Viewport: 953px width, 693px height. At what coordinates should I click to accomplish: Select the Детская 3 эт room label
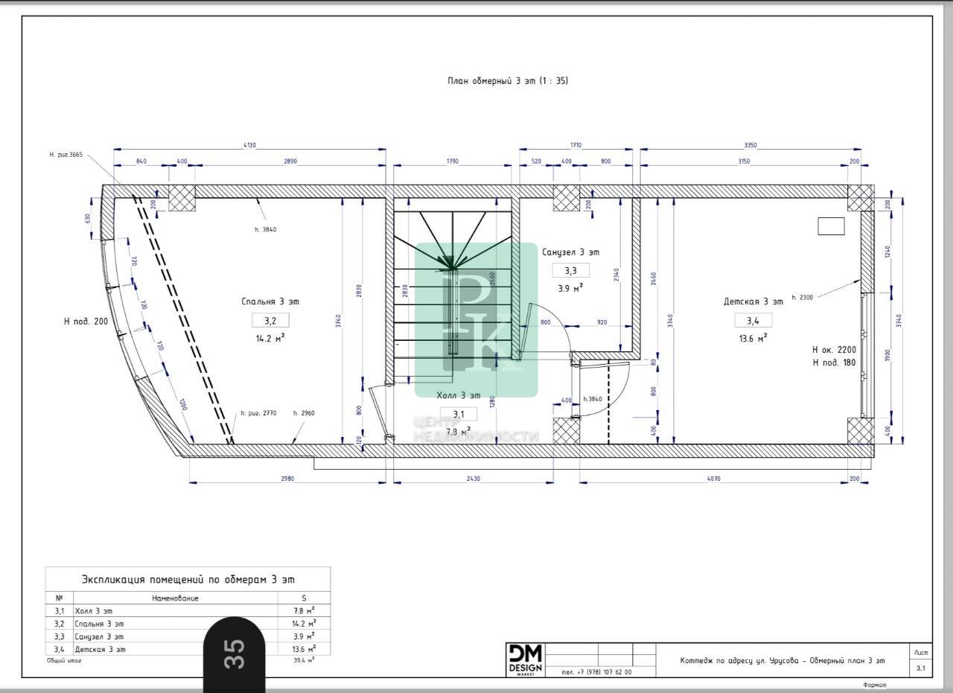point(753,301)
